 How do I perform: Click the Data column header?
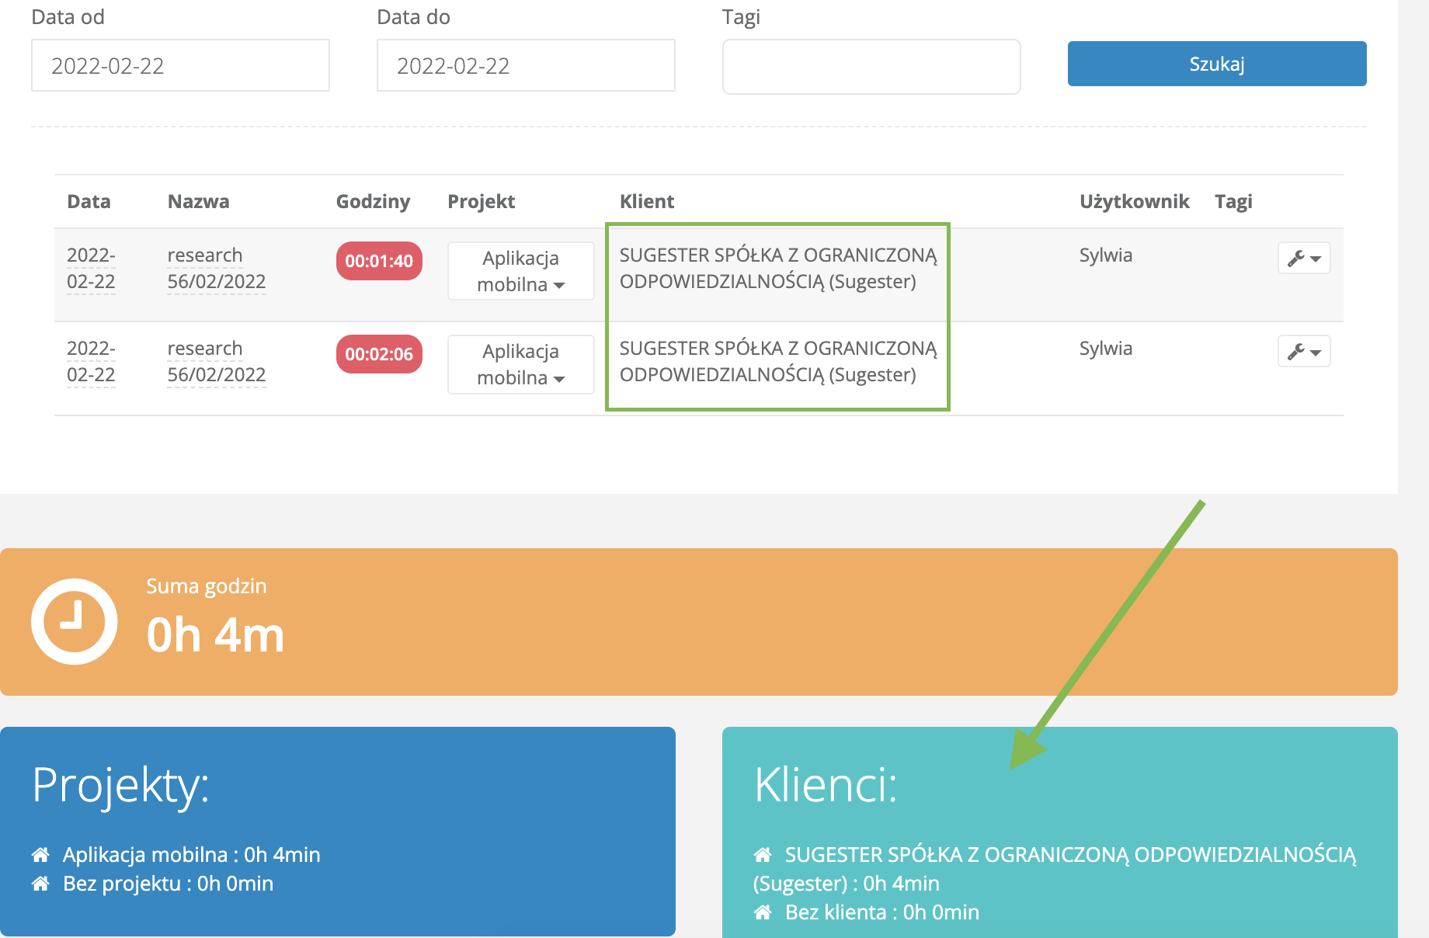[89, 201]
